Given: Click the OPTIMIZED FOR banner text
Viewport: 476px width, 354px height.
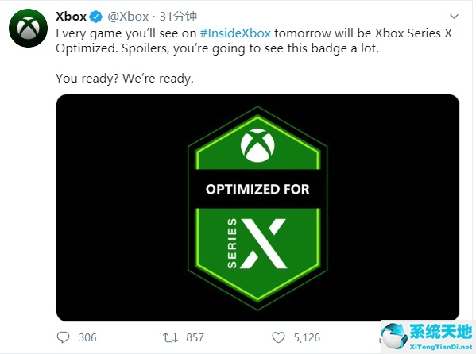Looking at the screenshot, I should point(257,189).
